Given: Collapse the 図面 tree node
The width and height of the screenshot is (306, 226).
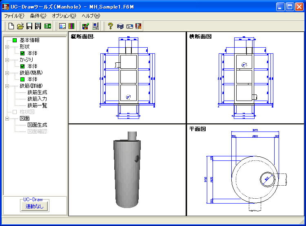Looking at the screenshot, I should (x=7, y=118).
